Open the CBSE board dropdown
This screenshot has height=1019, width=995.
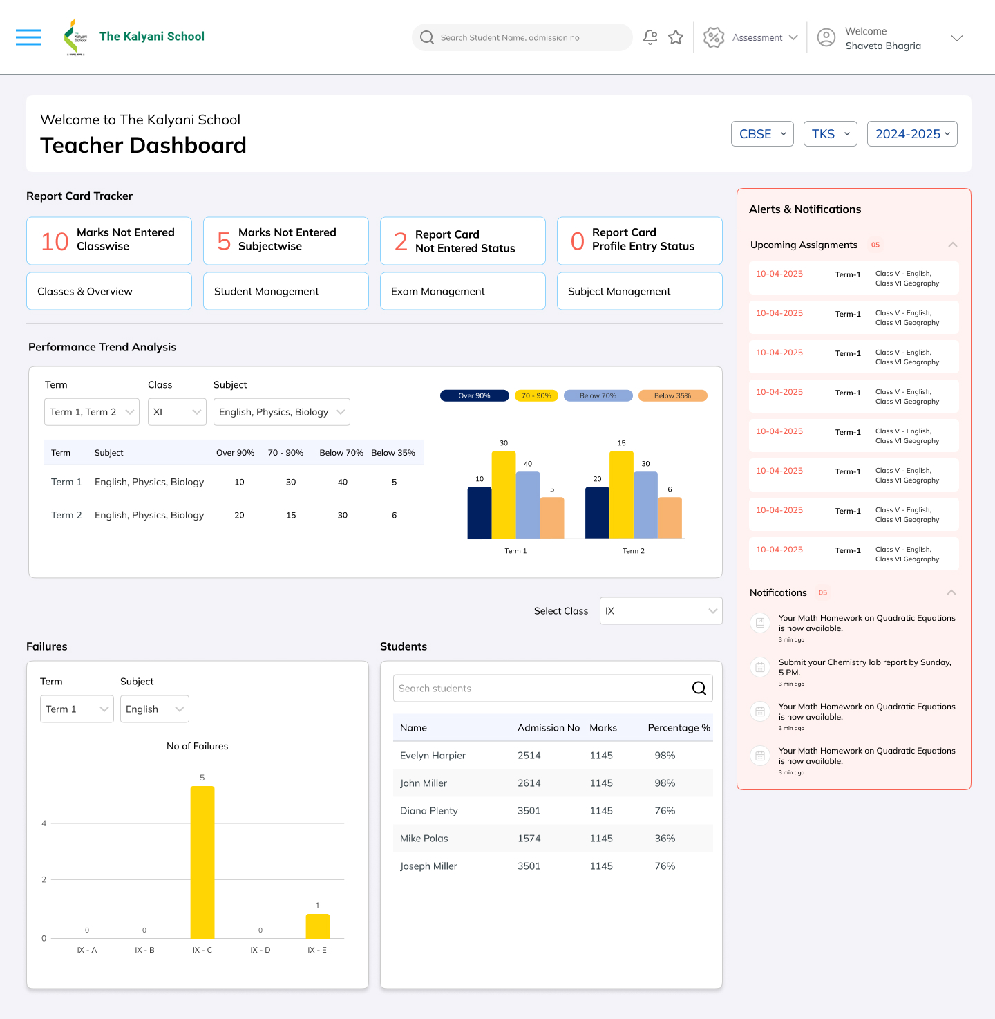point(762,134)
